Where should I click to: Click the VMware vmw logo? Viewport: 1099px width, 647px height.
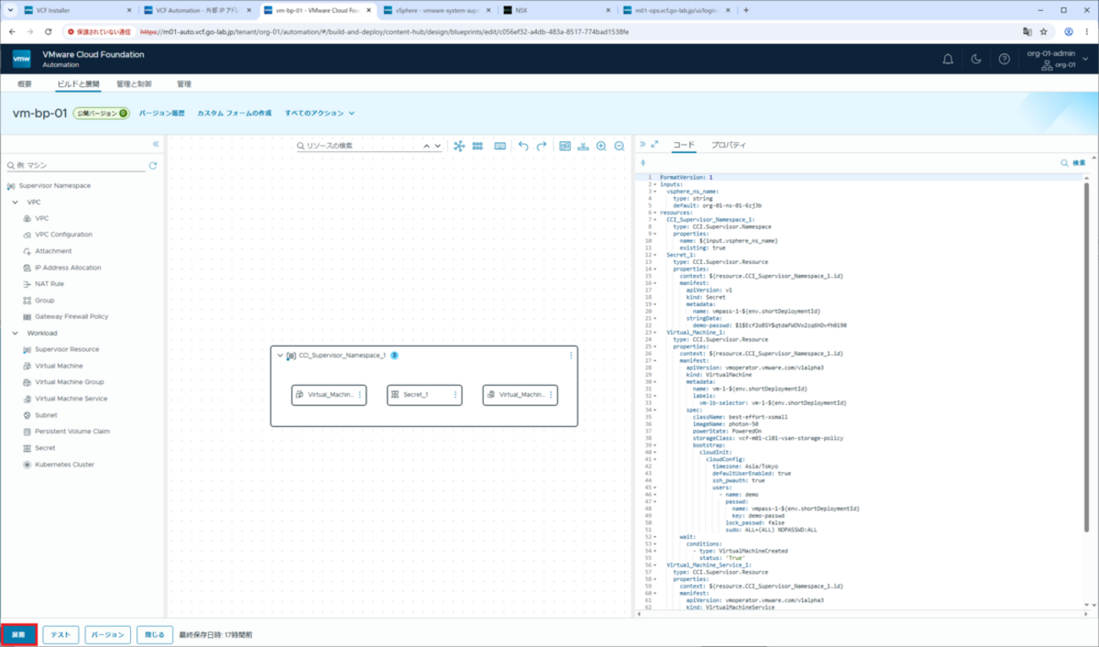22,59
